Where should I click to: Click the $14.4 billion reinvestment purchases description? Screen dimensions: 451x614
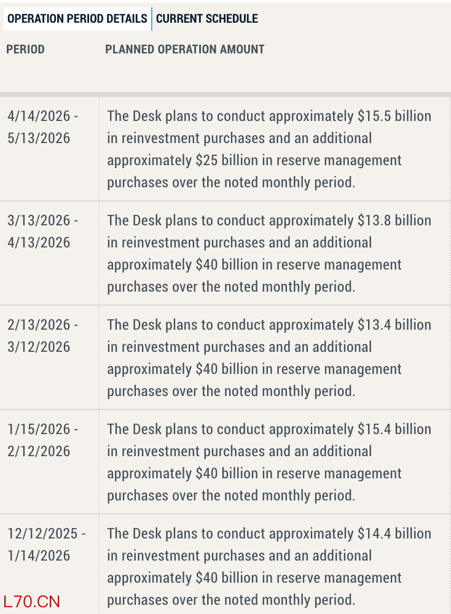[269, 567]
